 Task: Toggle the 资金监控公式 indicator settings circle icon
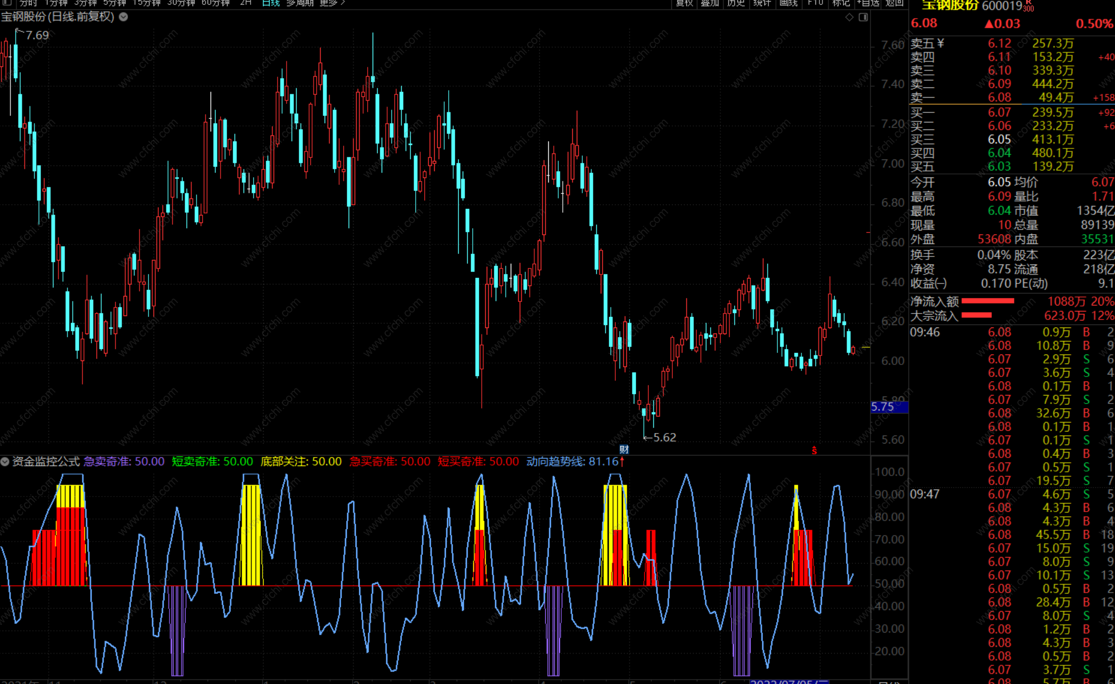(5, 461)
